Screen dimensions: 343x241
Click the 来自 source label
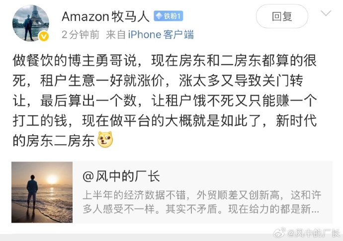pyautogui.click(x=116, y=34)
